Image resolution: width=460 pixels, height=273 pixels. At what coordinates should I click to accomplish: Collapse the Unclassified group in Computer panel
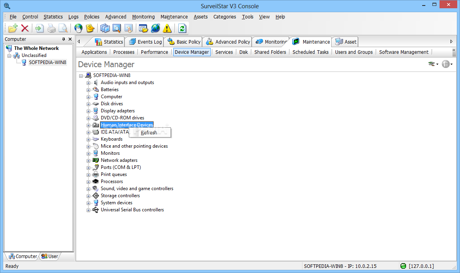tap(9, 56)
